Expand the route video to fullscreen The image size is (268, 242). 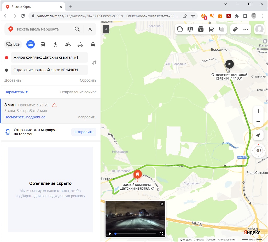[x=161, y=234]
